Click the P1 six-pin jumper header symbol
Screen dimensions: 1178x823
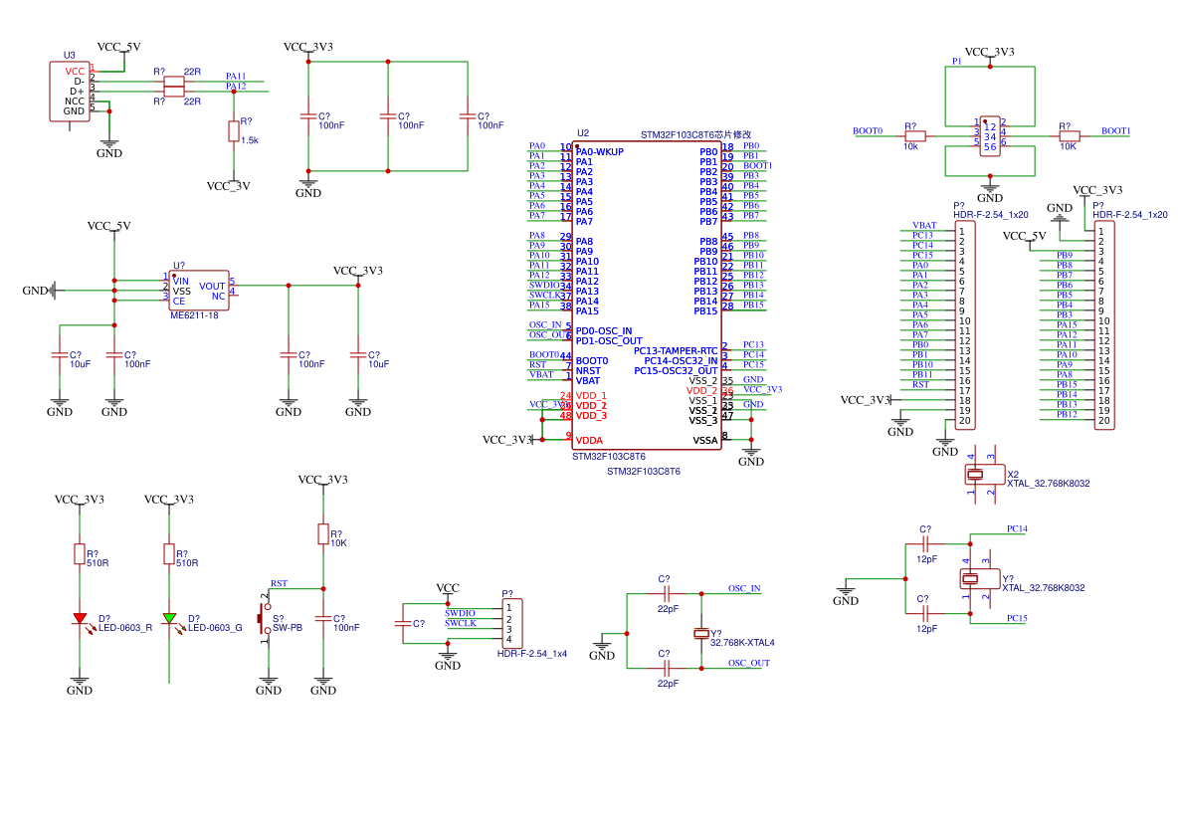coord(990,136)
